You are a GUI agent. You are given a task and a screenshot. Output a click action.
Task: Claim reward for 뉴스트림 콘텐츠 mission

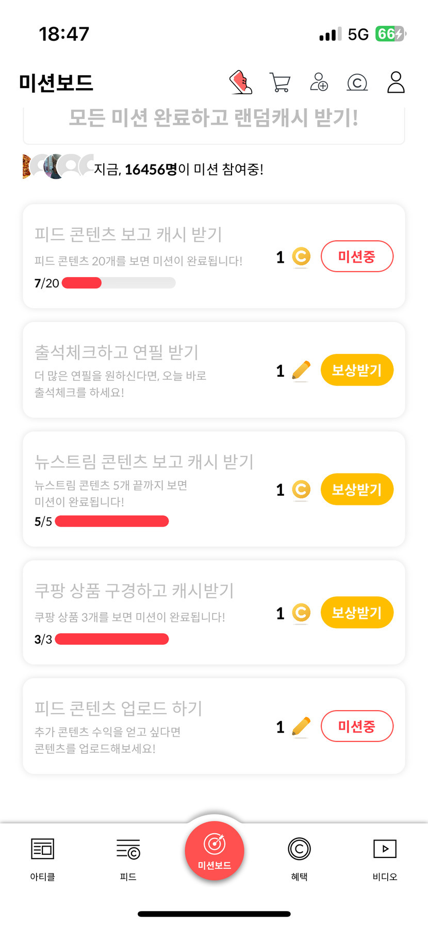coord(357,489)
